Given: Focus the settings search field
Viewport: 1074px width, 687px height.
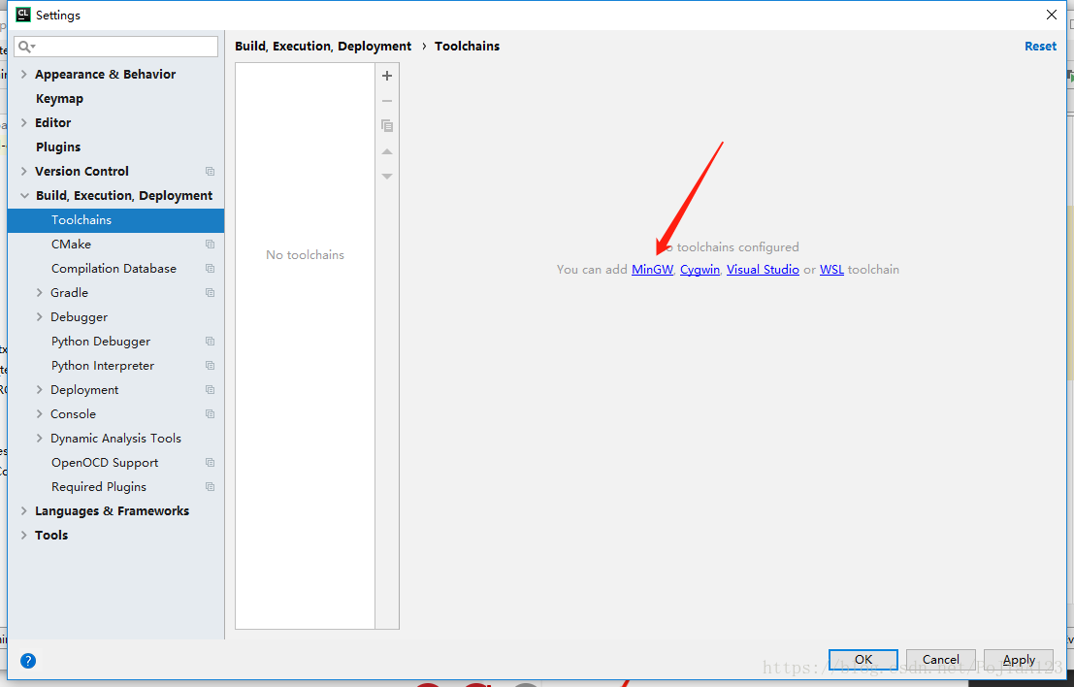Looking at the screenshot, I should 116,47.
